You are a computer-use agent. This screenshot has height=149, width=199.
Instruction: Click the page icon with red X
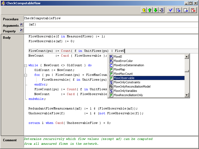193,10
